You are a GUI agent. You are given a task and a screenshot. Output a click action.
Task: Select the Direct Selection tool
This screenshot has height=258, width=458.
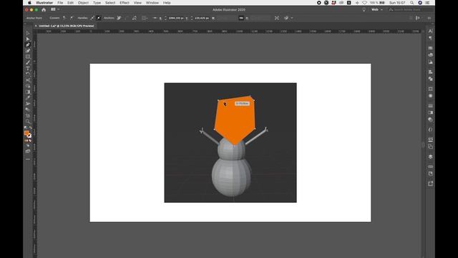[28, 39]
